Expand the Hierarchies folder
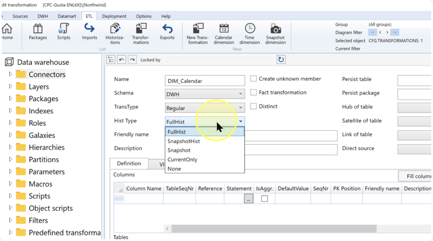 point(10,147)
